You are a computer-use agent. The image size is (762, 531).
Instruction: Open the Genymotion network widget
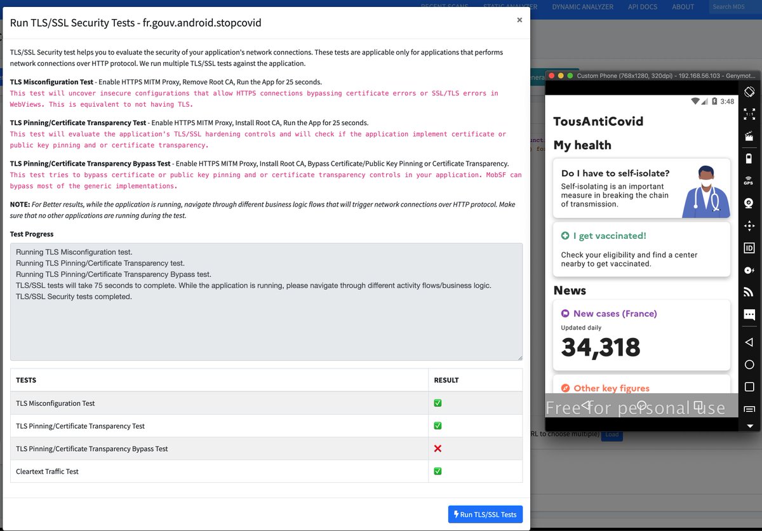click(x=749, y=292)
